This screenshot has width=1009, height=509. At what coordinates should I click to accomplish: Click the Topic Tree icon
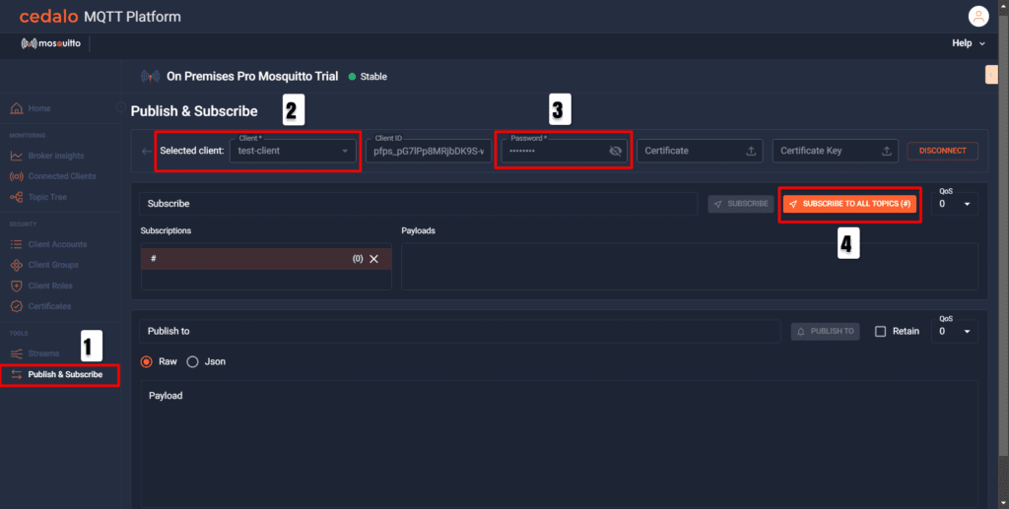coord(17,197)
